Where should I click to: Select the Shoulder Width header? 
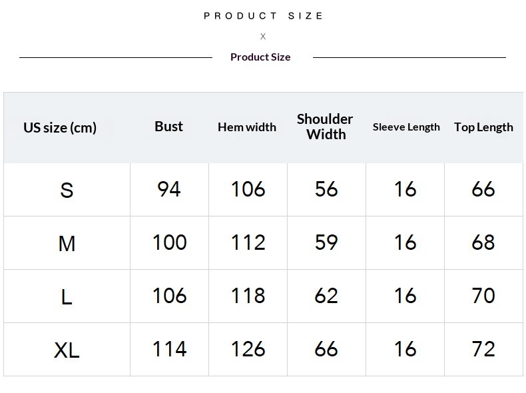(325, 127)
